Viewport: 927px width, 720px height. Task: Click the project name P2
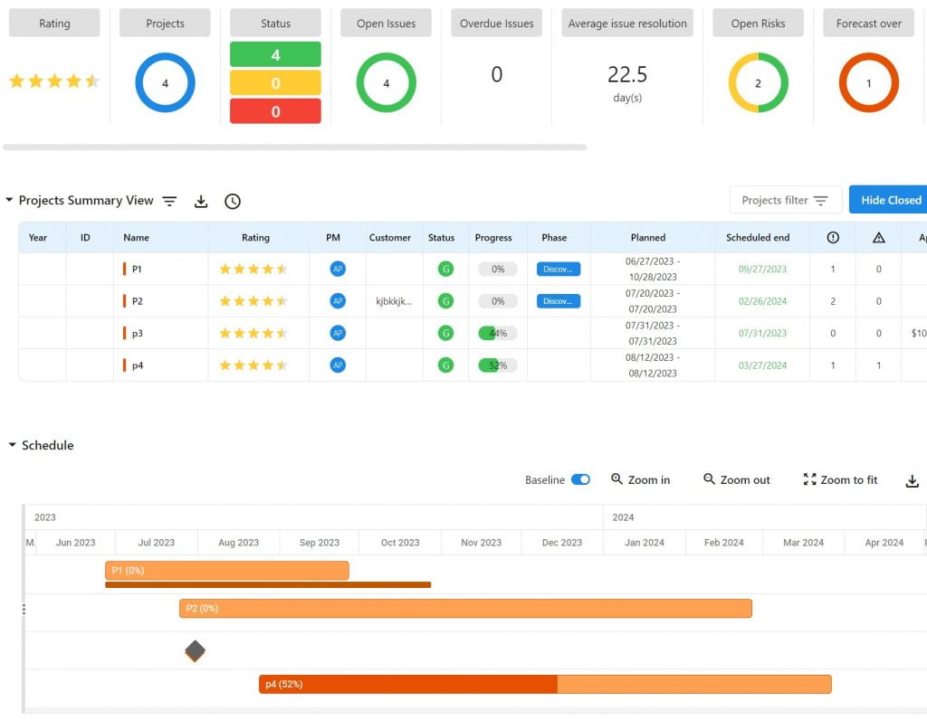click(138, 300)
